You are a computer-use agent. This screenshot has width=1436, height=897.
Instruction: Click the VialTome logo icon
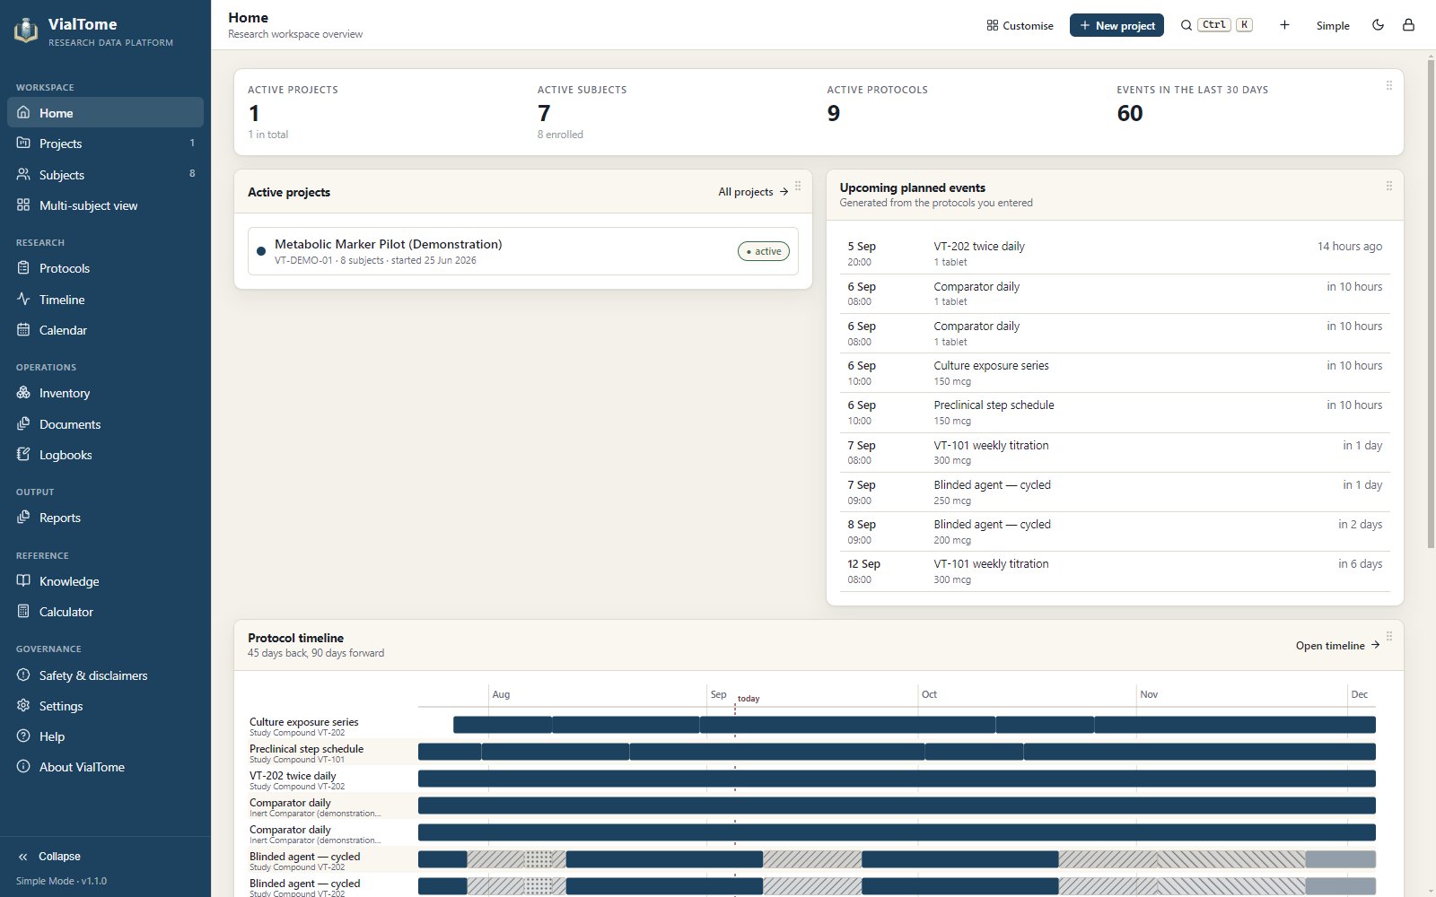26,31
